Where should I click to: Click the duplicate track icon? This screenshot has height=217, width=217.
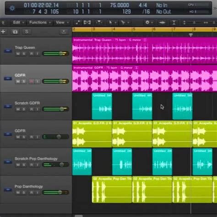[15, 32]
